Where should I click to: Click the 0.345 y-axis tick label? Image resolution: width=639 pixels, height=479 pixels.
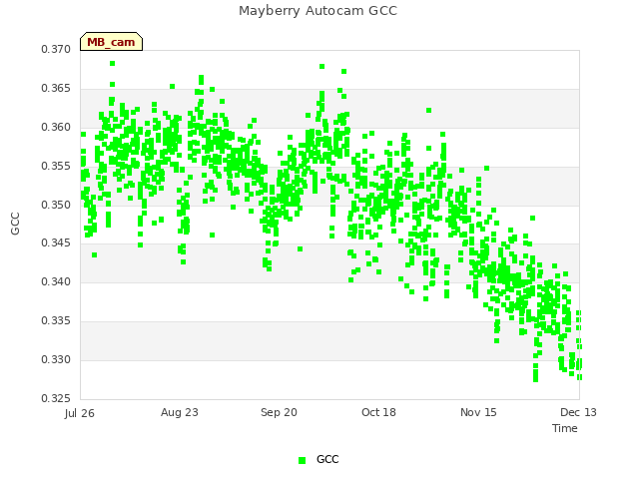pyautogui.click(x=56, y=243)
